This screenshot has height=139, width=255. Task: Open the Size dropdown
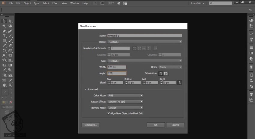[145, 61]
